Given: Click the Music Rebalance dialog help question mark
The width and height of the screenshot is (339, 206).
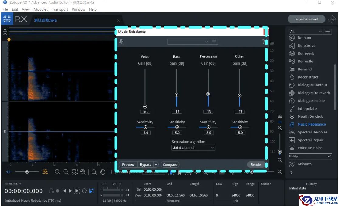Looking at the screenshot, I should pos(263,42).
